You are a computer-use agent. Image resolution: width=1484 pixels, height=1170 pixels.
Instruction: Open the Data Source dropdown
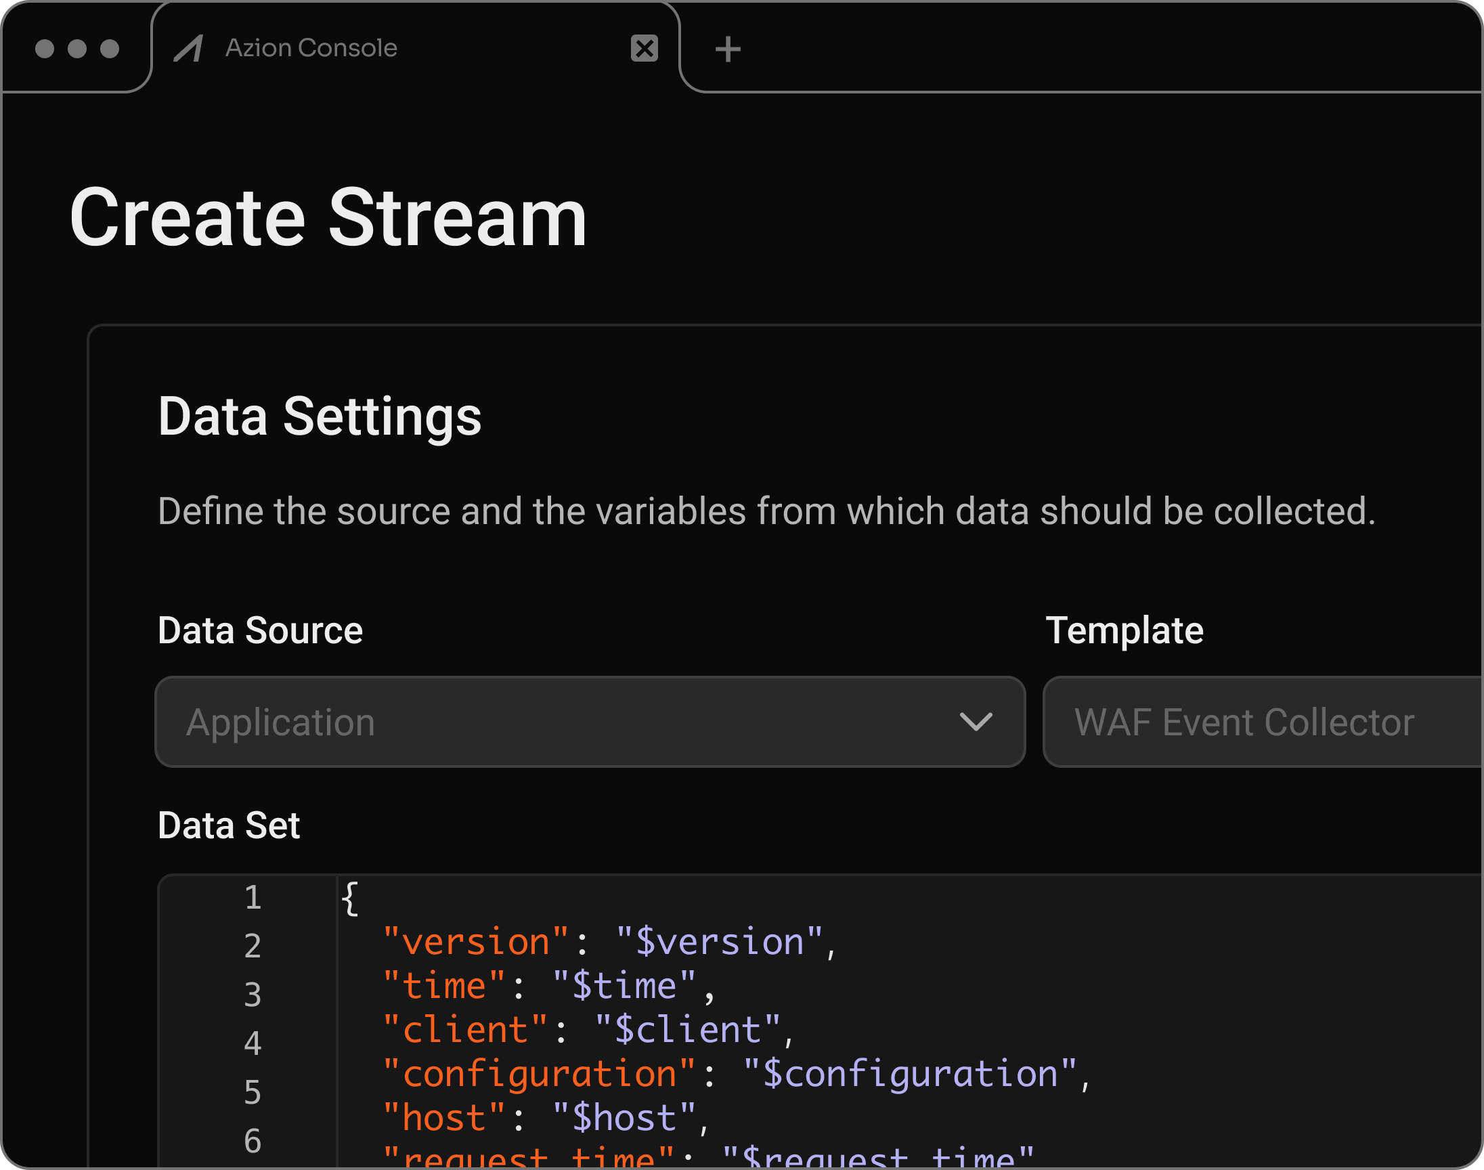590,721
